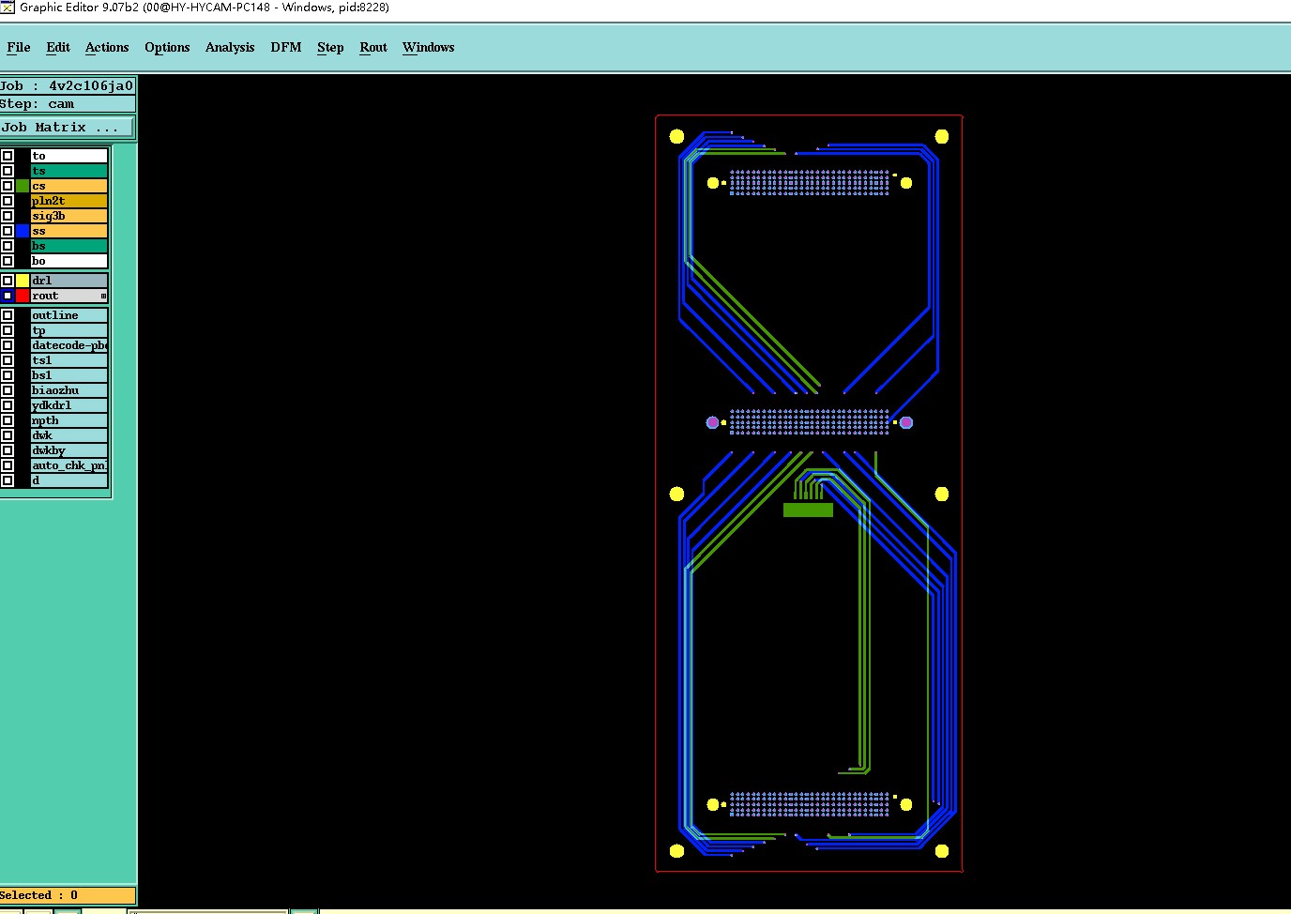1291x914 pixels.
Task: Toggle the checkbox for layer biaozhu
Action: [8, 390]
